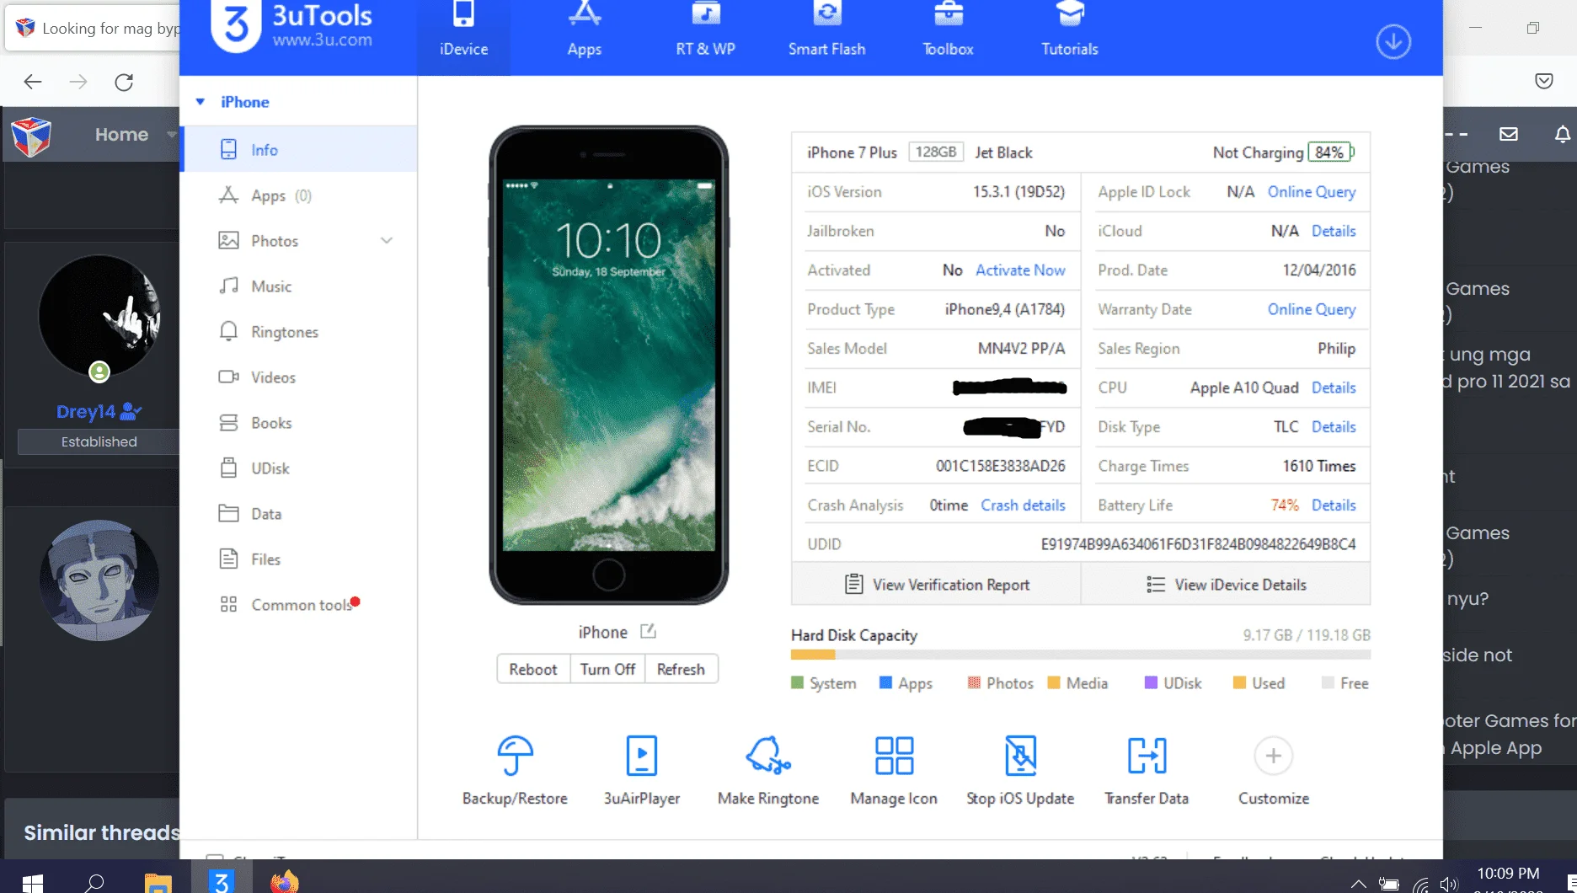
Task: Click Activate Now link
Action: (x=1020, y=270)
